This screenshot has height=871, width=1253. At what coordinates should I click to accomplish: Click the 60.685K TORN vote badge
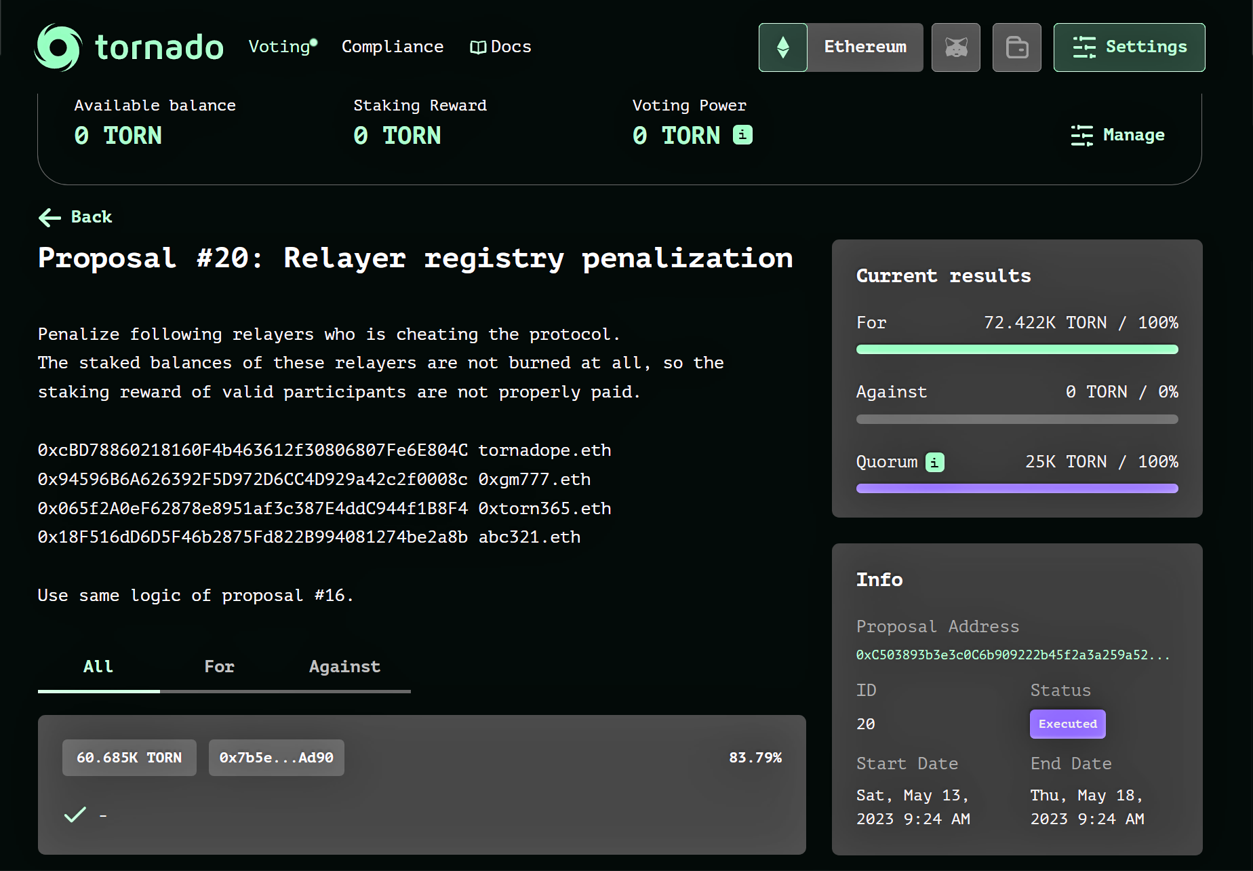pyautogui.click(x=130, y=758)
